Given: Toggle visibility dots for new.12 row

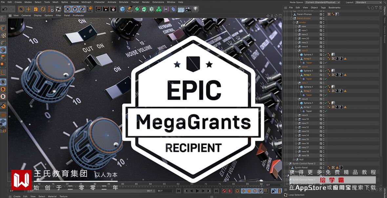Looking at the screenshot, I should point(324,127).
